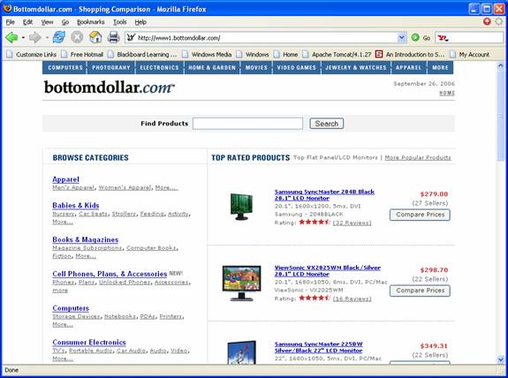This screenshot has height=378, width=508.
Task: Click the Stop loading icon
Action: coord(77,38)
